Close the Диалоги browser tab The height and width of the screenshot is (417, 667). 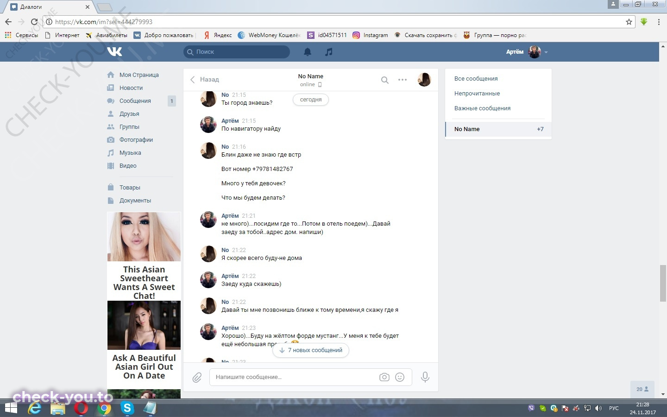click(87, 7)
